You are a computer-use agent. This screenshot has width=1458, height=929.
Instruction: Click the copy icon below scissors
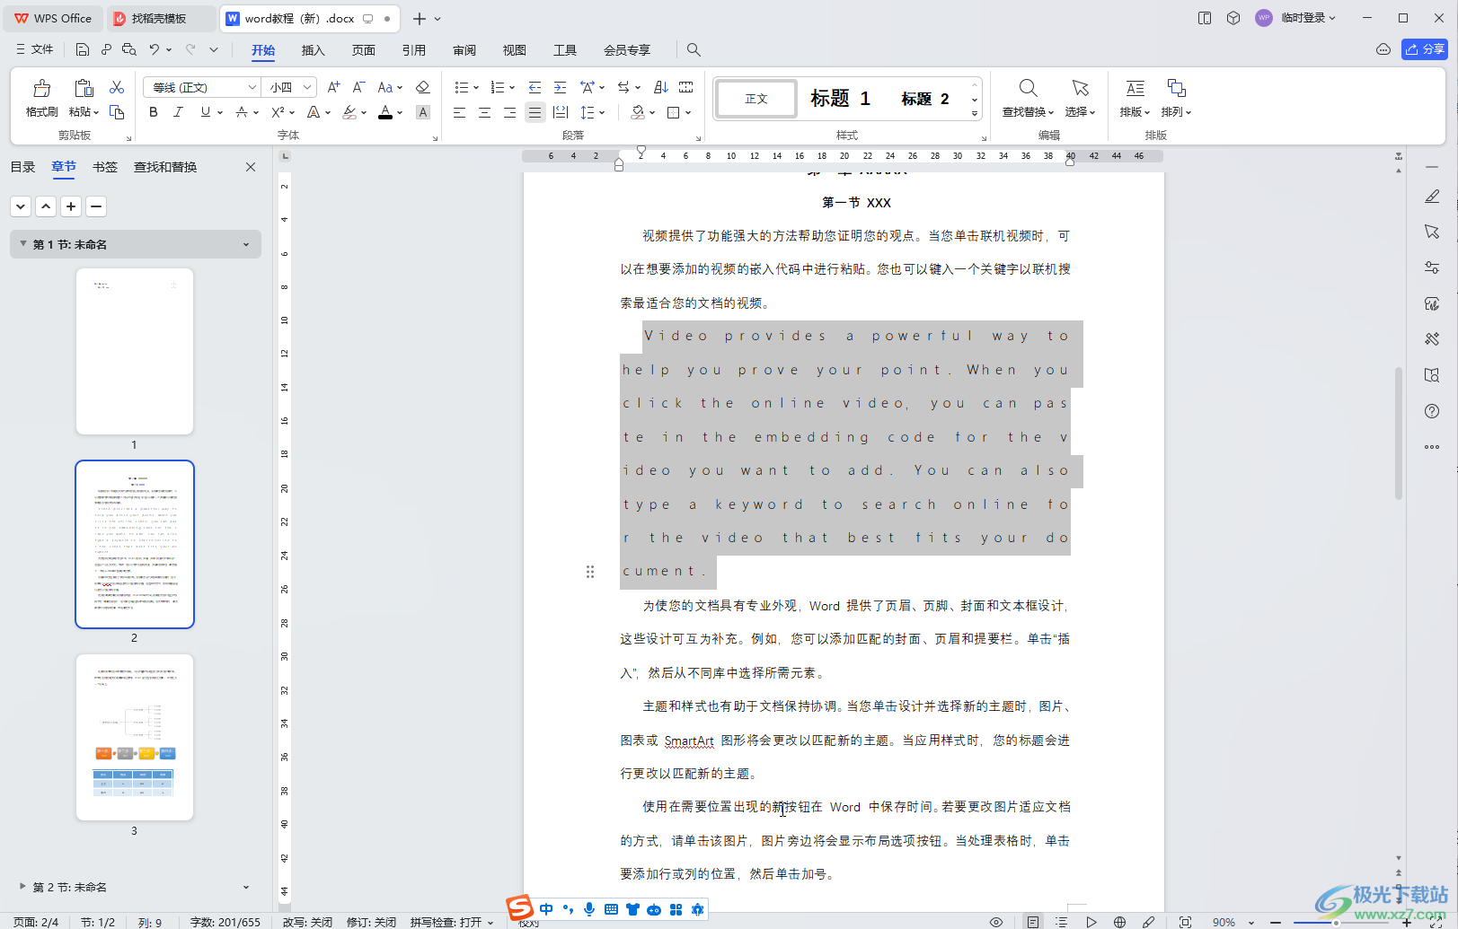click(117, 111)
